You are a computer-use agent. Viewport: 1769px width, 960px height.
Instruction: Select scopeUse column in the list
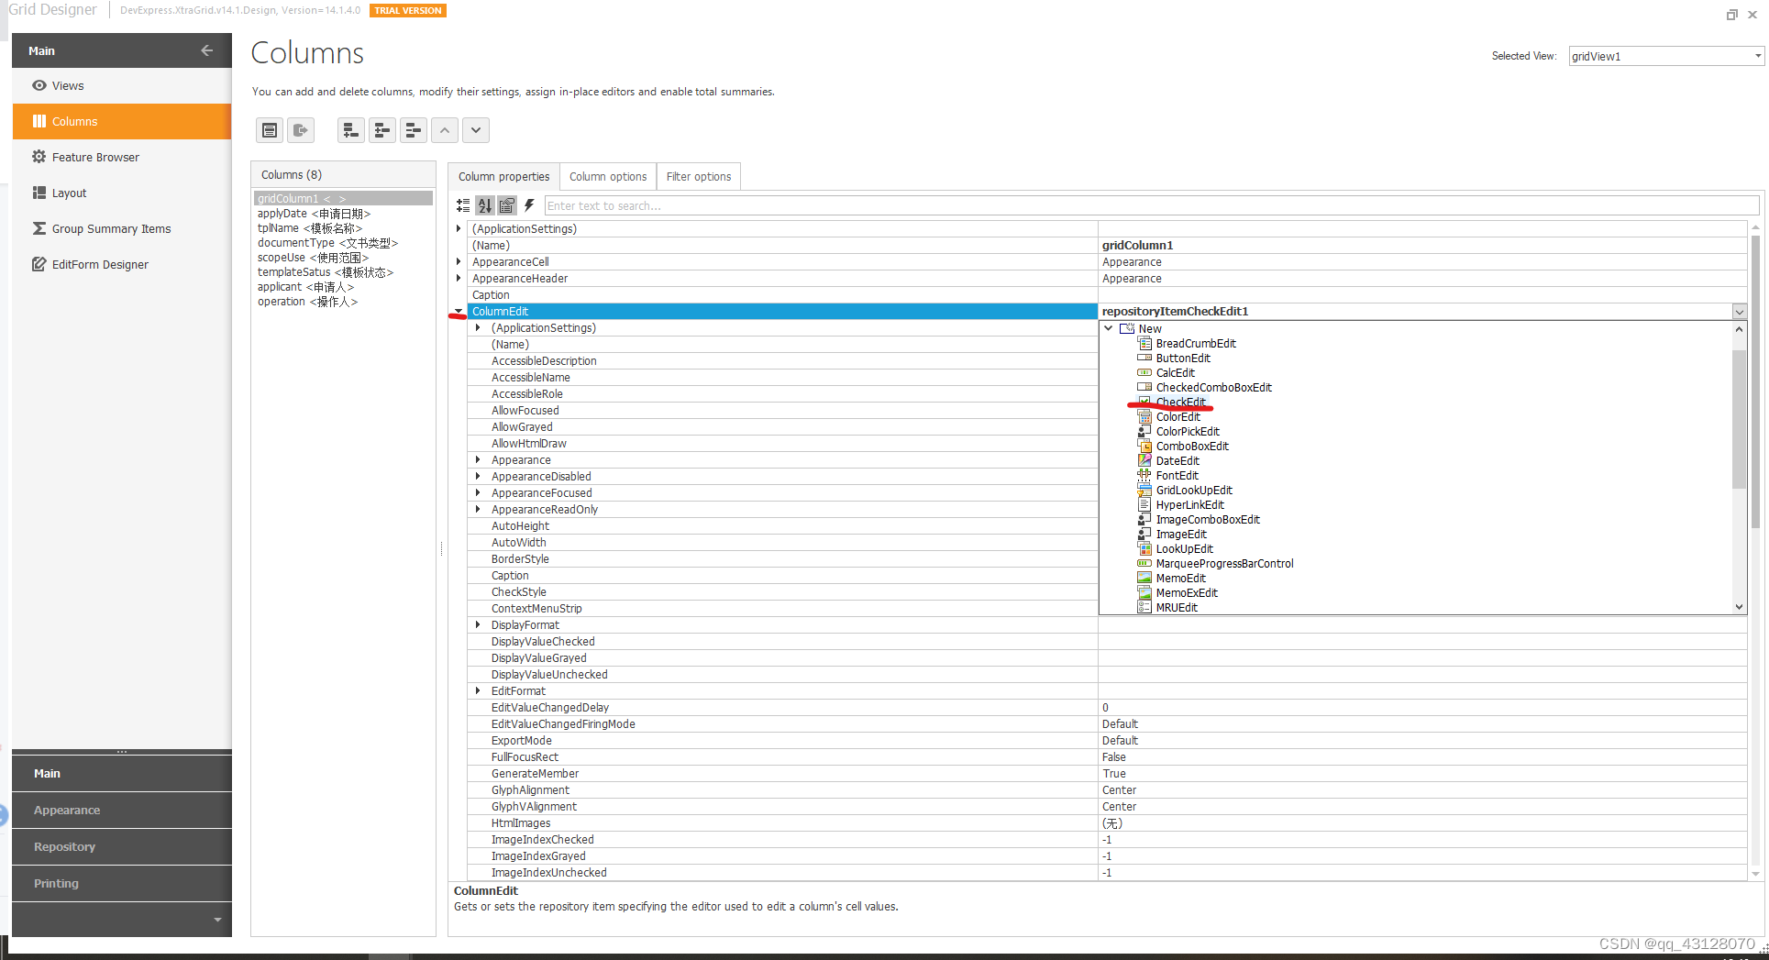(x=313, y=258)
